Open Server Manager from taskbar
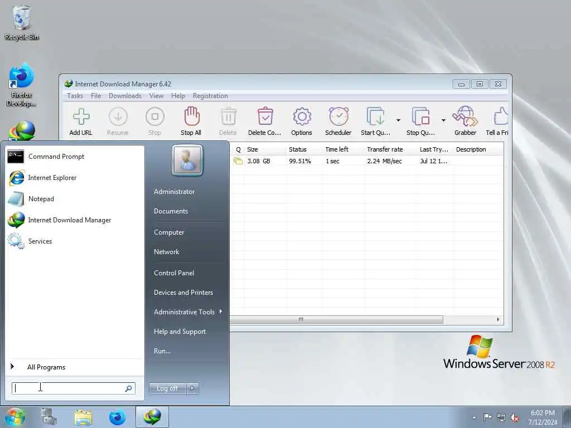Screen dimensions: 571x428 [x=49, y=417]
